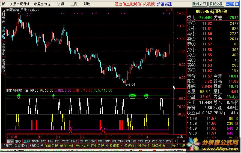The width and height of the screenshot is (241, 153).
Task: Open the 个股评级 bottom tab
Action: click(128, 146)
